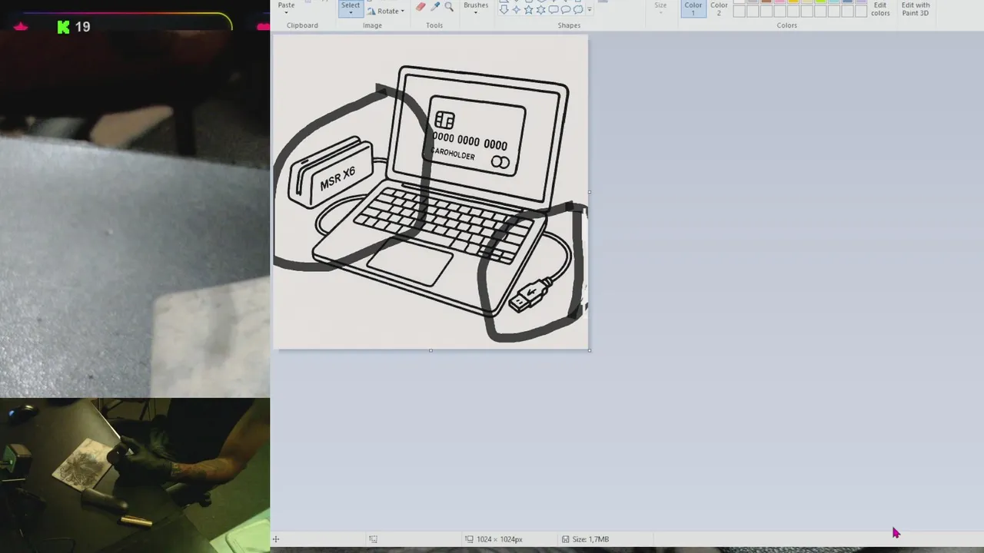This screenshot has height=553, width=984.
Task: Expand the Rotate options dropdown
Action: pyautogui.click(x=402, y=11)
